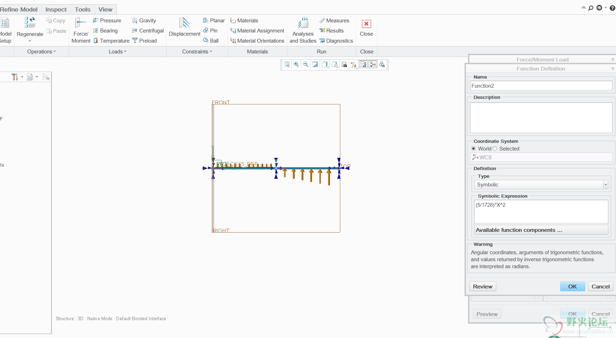This screenshot has width=616, height=338.
Task: Click Material Orientations in the ribbon
Action: pyautogui.click(x=257, y=41)
